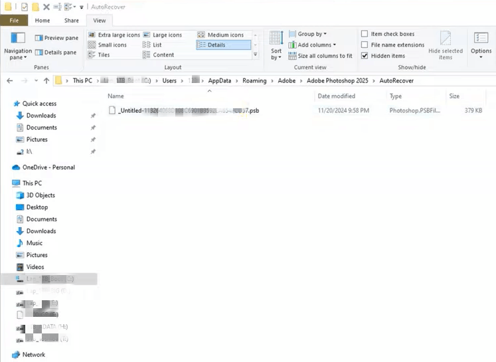Click Hide selected items button

coord(446,46)
